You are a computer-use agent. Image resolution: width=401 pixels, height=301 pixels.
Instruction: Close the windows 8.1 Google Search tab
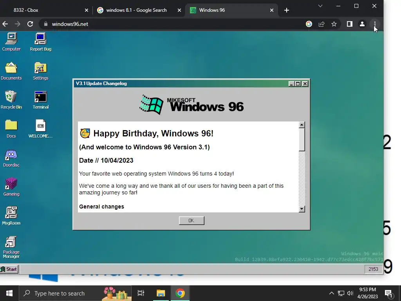click(179, 10)
